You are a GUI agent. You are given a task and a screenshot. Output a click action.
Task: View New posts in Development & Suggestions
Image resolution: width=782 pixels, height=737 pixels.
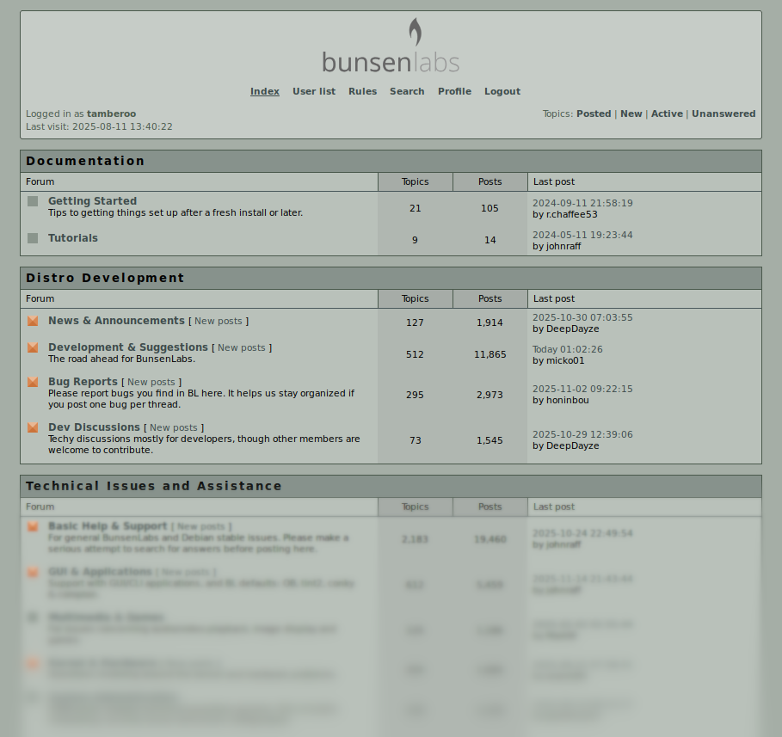(x=242, y=347)
